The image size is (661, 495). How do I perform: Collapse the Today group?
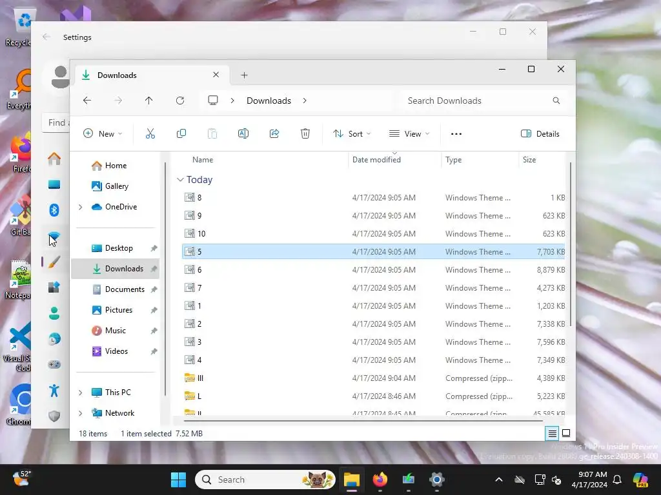tap(180, 180)
